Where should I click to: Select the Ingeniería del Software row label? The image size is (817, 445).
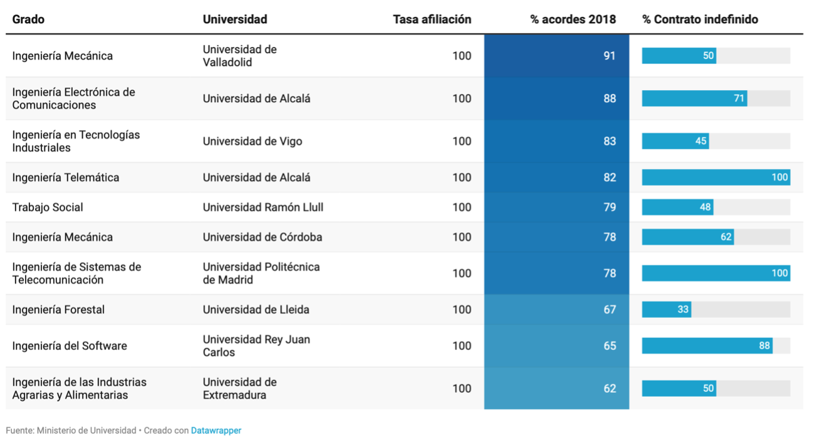[x=70, y=346]
